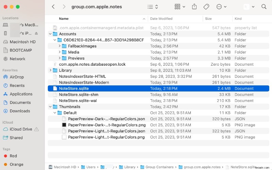Click the FallbackImages folder icon

[64, 46]
